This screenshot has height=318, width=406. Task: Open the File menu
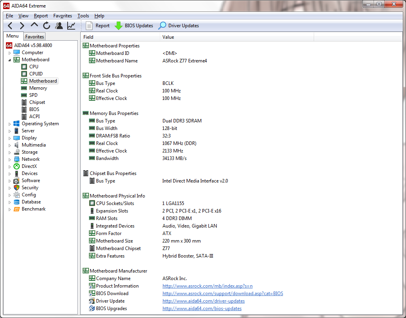9,16
